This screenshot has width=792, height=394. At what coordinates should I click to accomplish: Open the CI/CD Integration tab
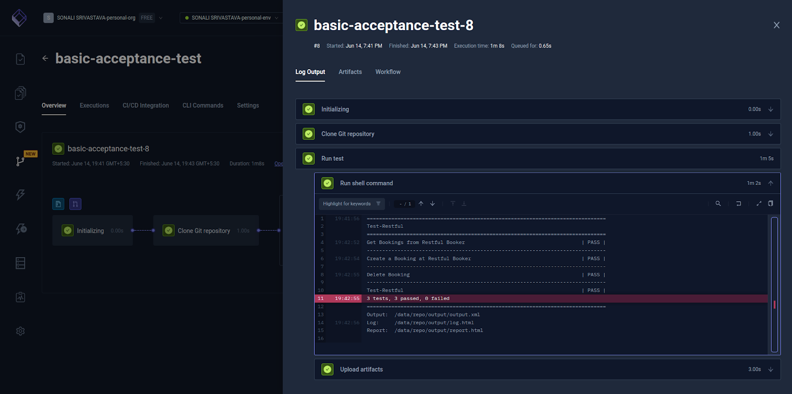(146, 106)
